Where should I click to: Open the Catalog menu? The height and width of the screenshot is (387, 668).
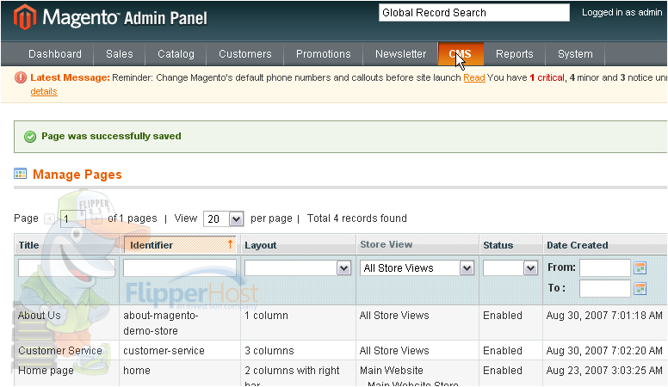[176, 54]
